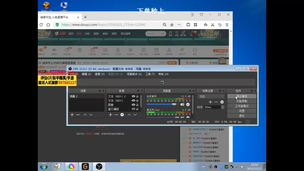Screen dimensions: 304x171
Task: Remove selected source in 来源 panel
Action: coord(116,115)
